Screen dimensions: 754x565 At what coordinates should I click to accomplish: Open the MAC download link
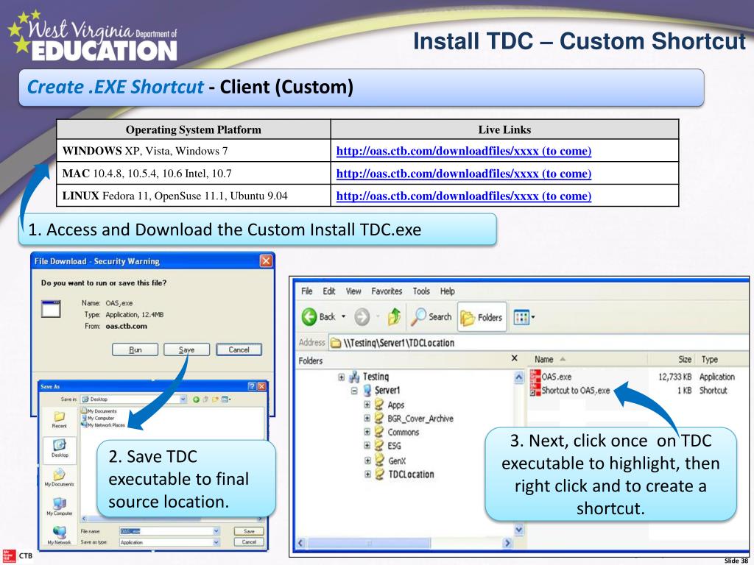(x=464, y=174)
